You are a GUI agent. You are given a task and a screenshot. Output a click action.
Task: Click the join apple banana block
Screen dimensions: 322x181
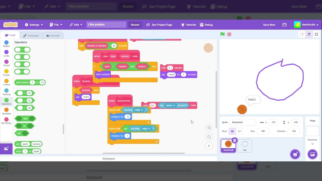point(28,144)
